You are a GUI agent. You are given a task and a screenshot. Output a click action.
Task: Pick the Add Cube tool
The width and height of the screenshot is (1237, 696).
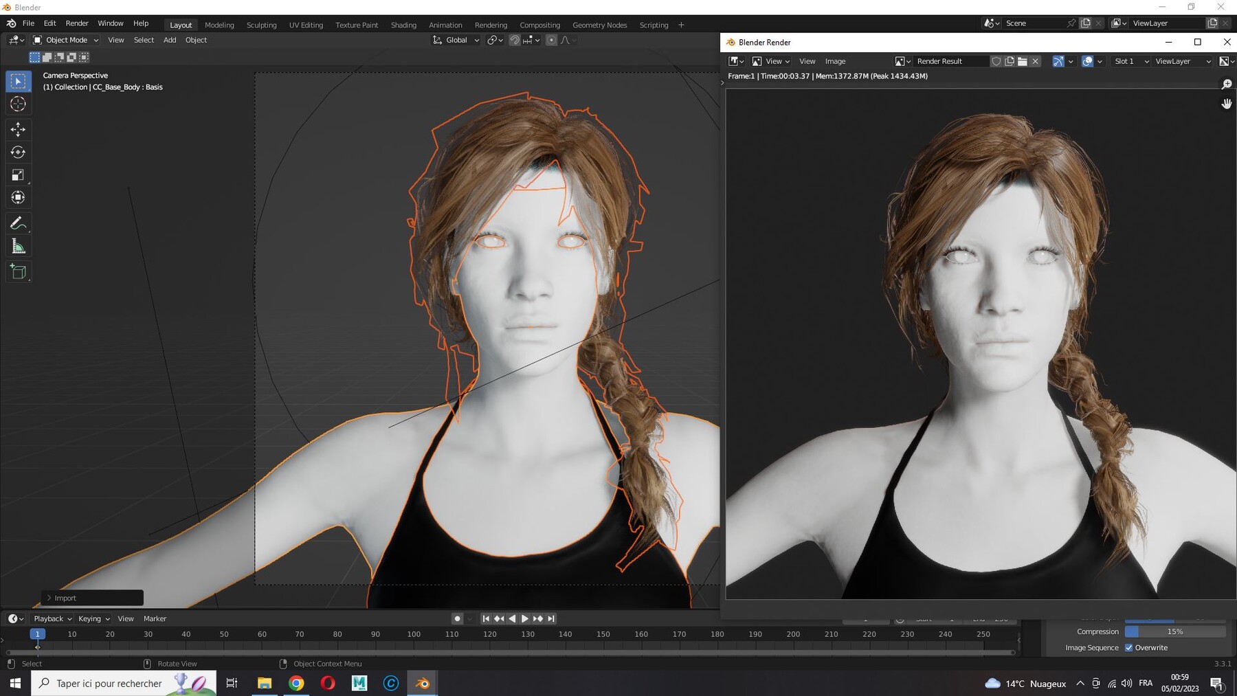click(x=19, y=271)
